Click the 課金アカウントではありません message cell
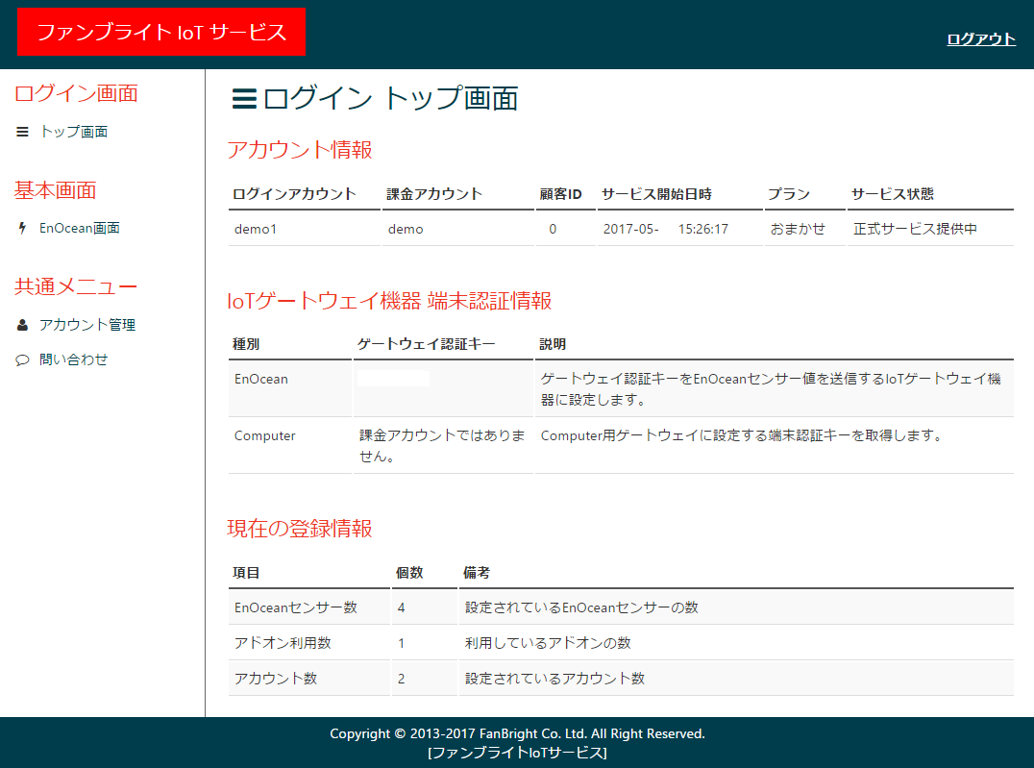Viewport: 1034px width, 768px height. click(x=442, y=445)
